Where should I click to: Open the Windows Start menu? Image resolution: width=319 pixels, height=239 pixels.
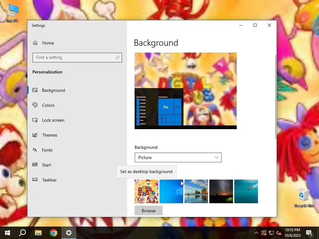(7, 233)
